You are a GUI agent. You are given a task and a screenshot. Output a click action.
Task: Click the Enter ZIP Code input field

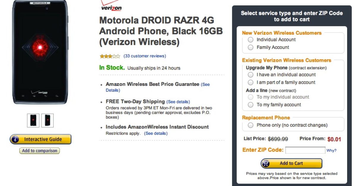pos(305,150)
